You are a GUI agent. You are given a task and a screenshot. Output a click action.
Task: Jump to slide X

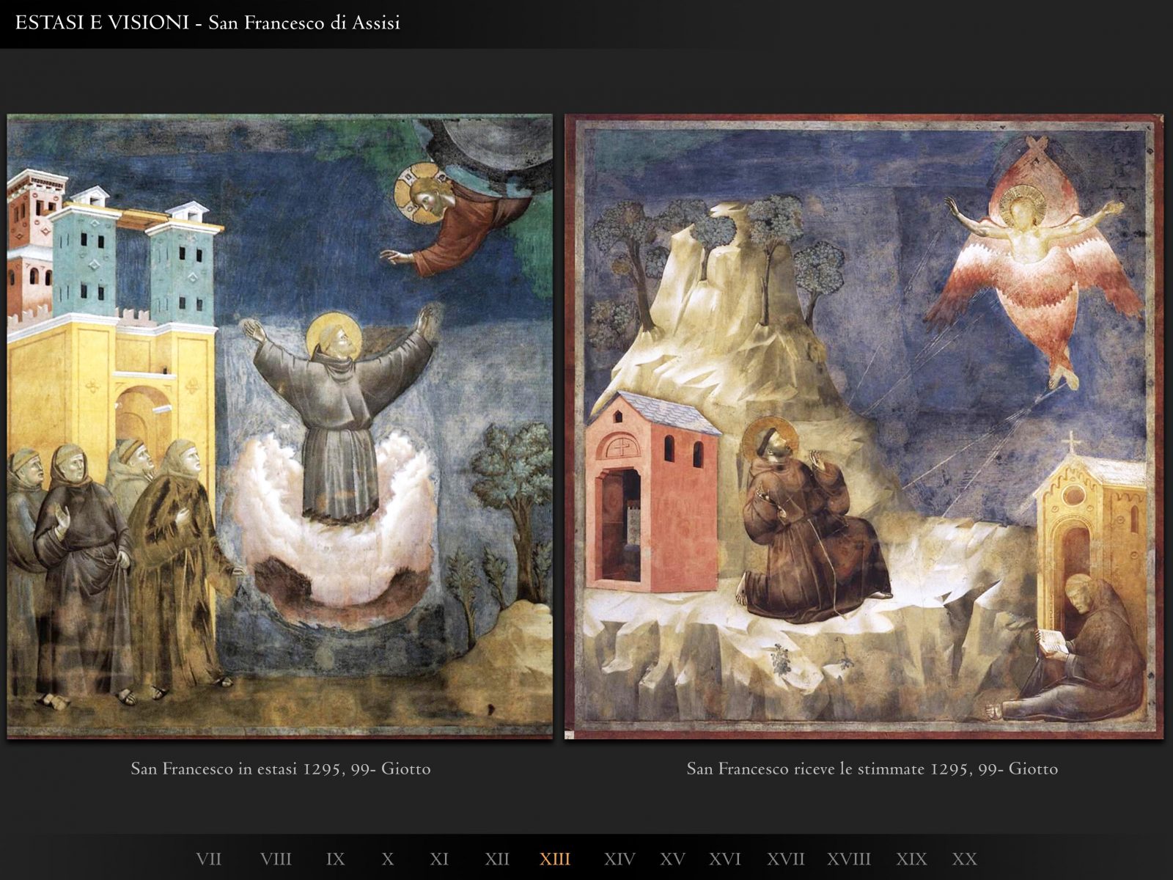(x=388, y=859)
